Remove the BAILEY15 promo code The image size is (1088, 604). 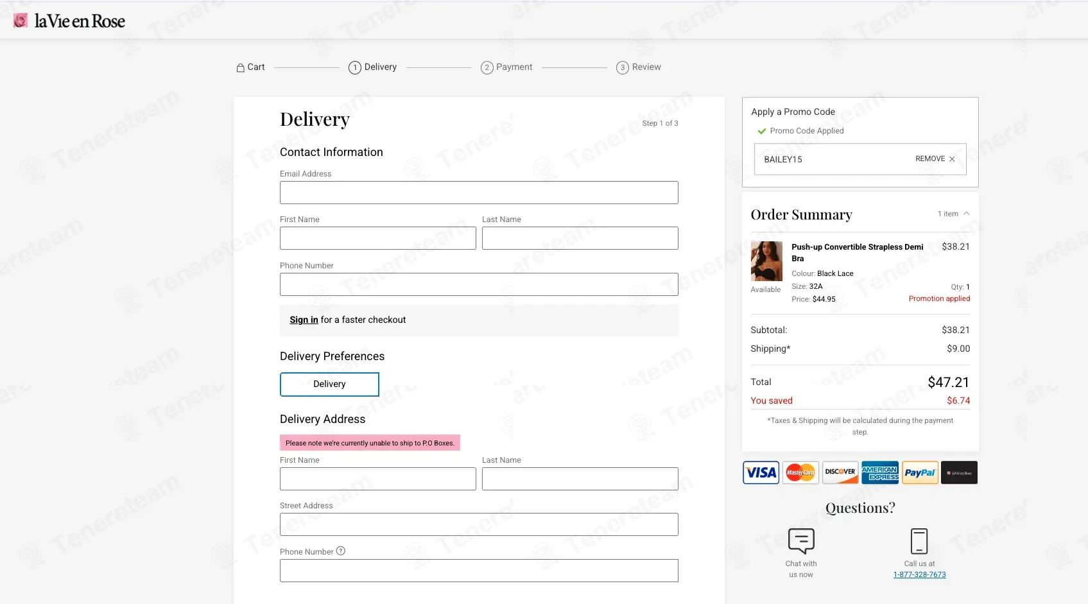(x=935, y=159)
